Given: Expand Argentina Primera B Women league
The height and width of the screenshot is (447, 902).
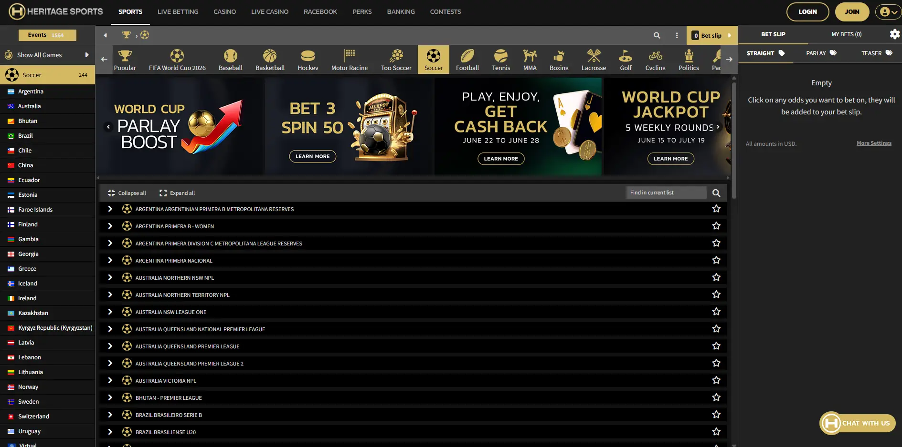Looking at the screenshot, I should (x=110, y=226).
